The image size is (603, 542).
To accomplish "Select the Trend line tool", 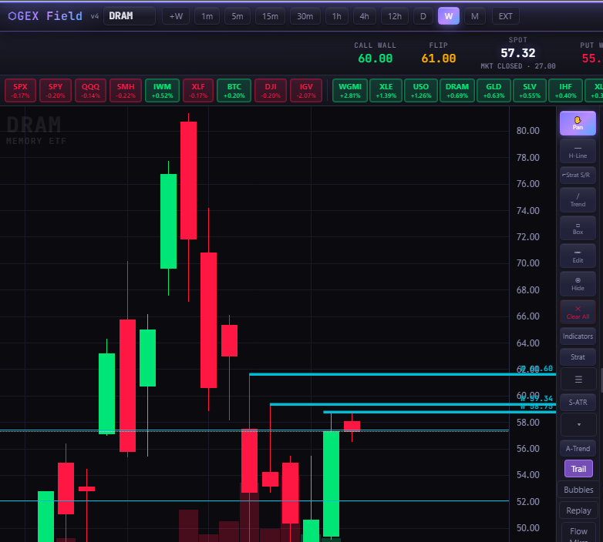I will [578, 200].
